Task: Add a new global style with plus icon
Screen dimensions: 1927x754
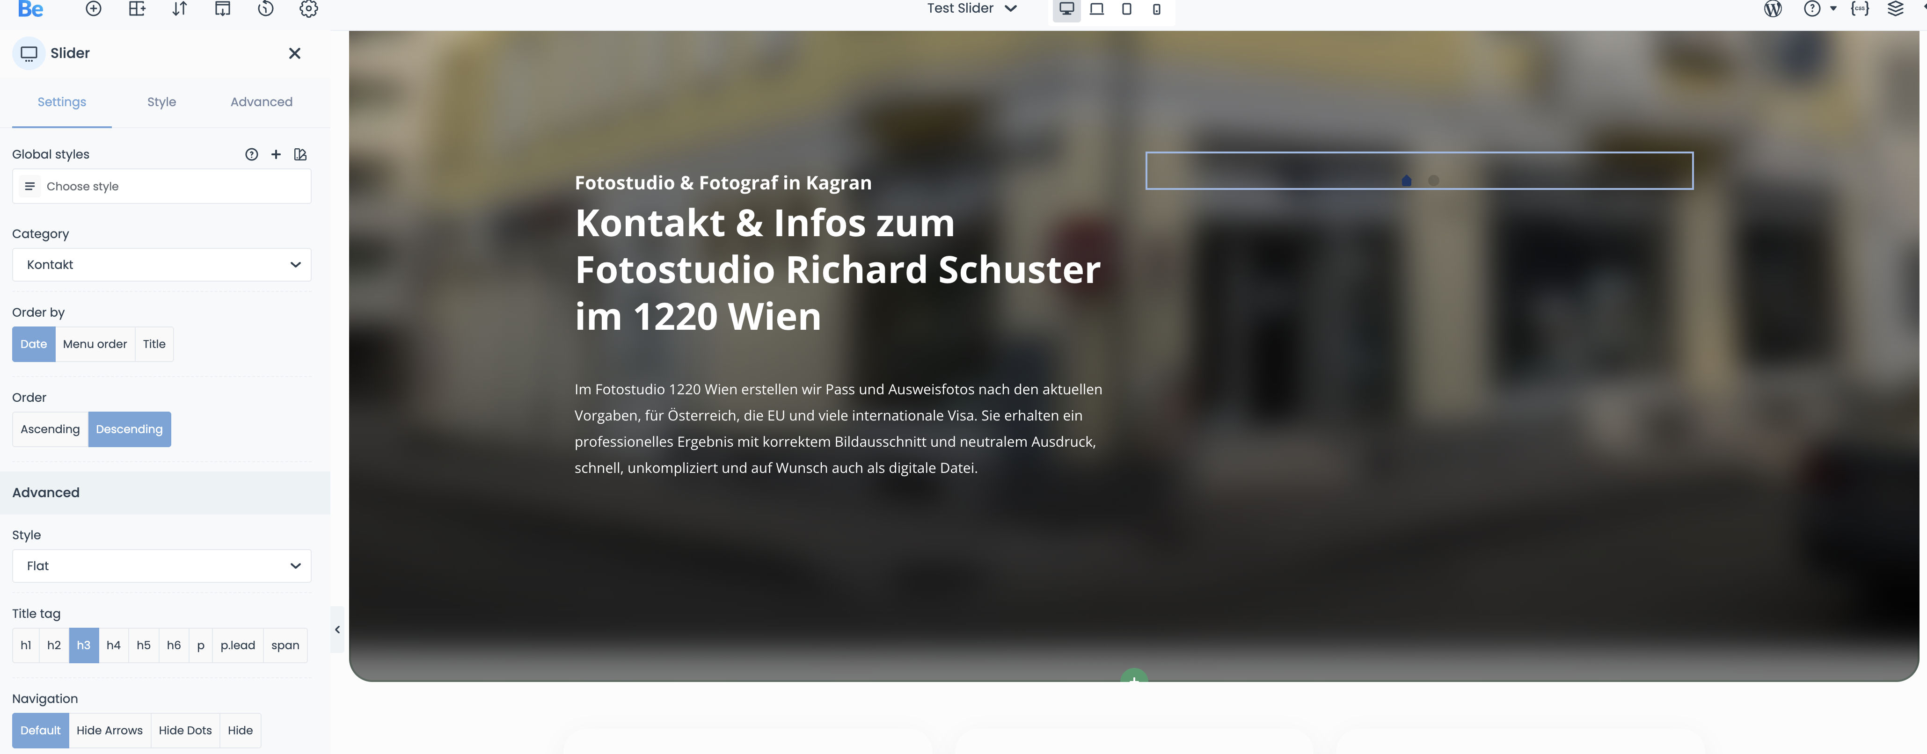Action: coord(276,154)
